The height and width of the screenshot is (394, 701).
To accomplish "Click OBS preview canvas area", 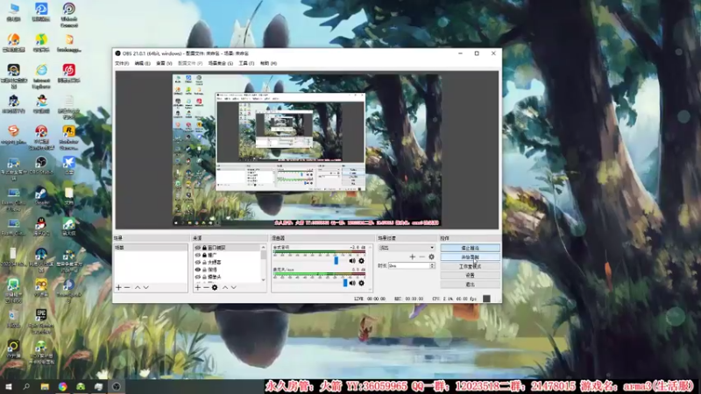I will [x=307, y=150].
